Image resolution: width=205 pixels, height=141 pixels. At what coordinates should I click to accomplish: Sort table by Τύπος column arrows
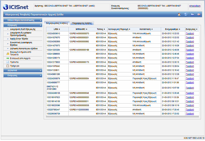click(104, 29)
